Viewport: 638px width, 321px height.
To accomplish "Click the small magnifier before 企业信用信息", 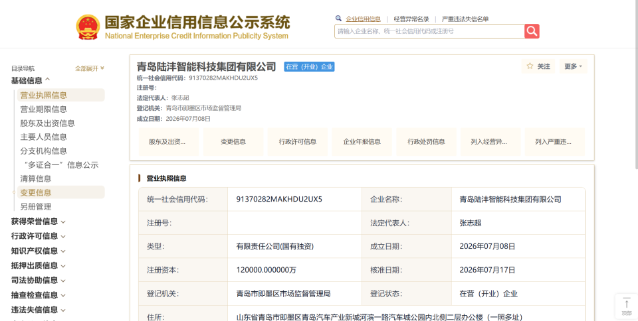I will 338,19.
